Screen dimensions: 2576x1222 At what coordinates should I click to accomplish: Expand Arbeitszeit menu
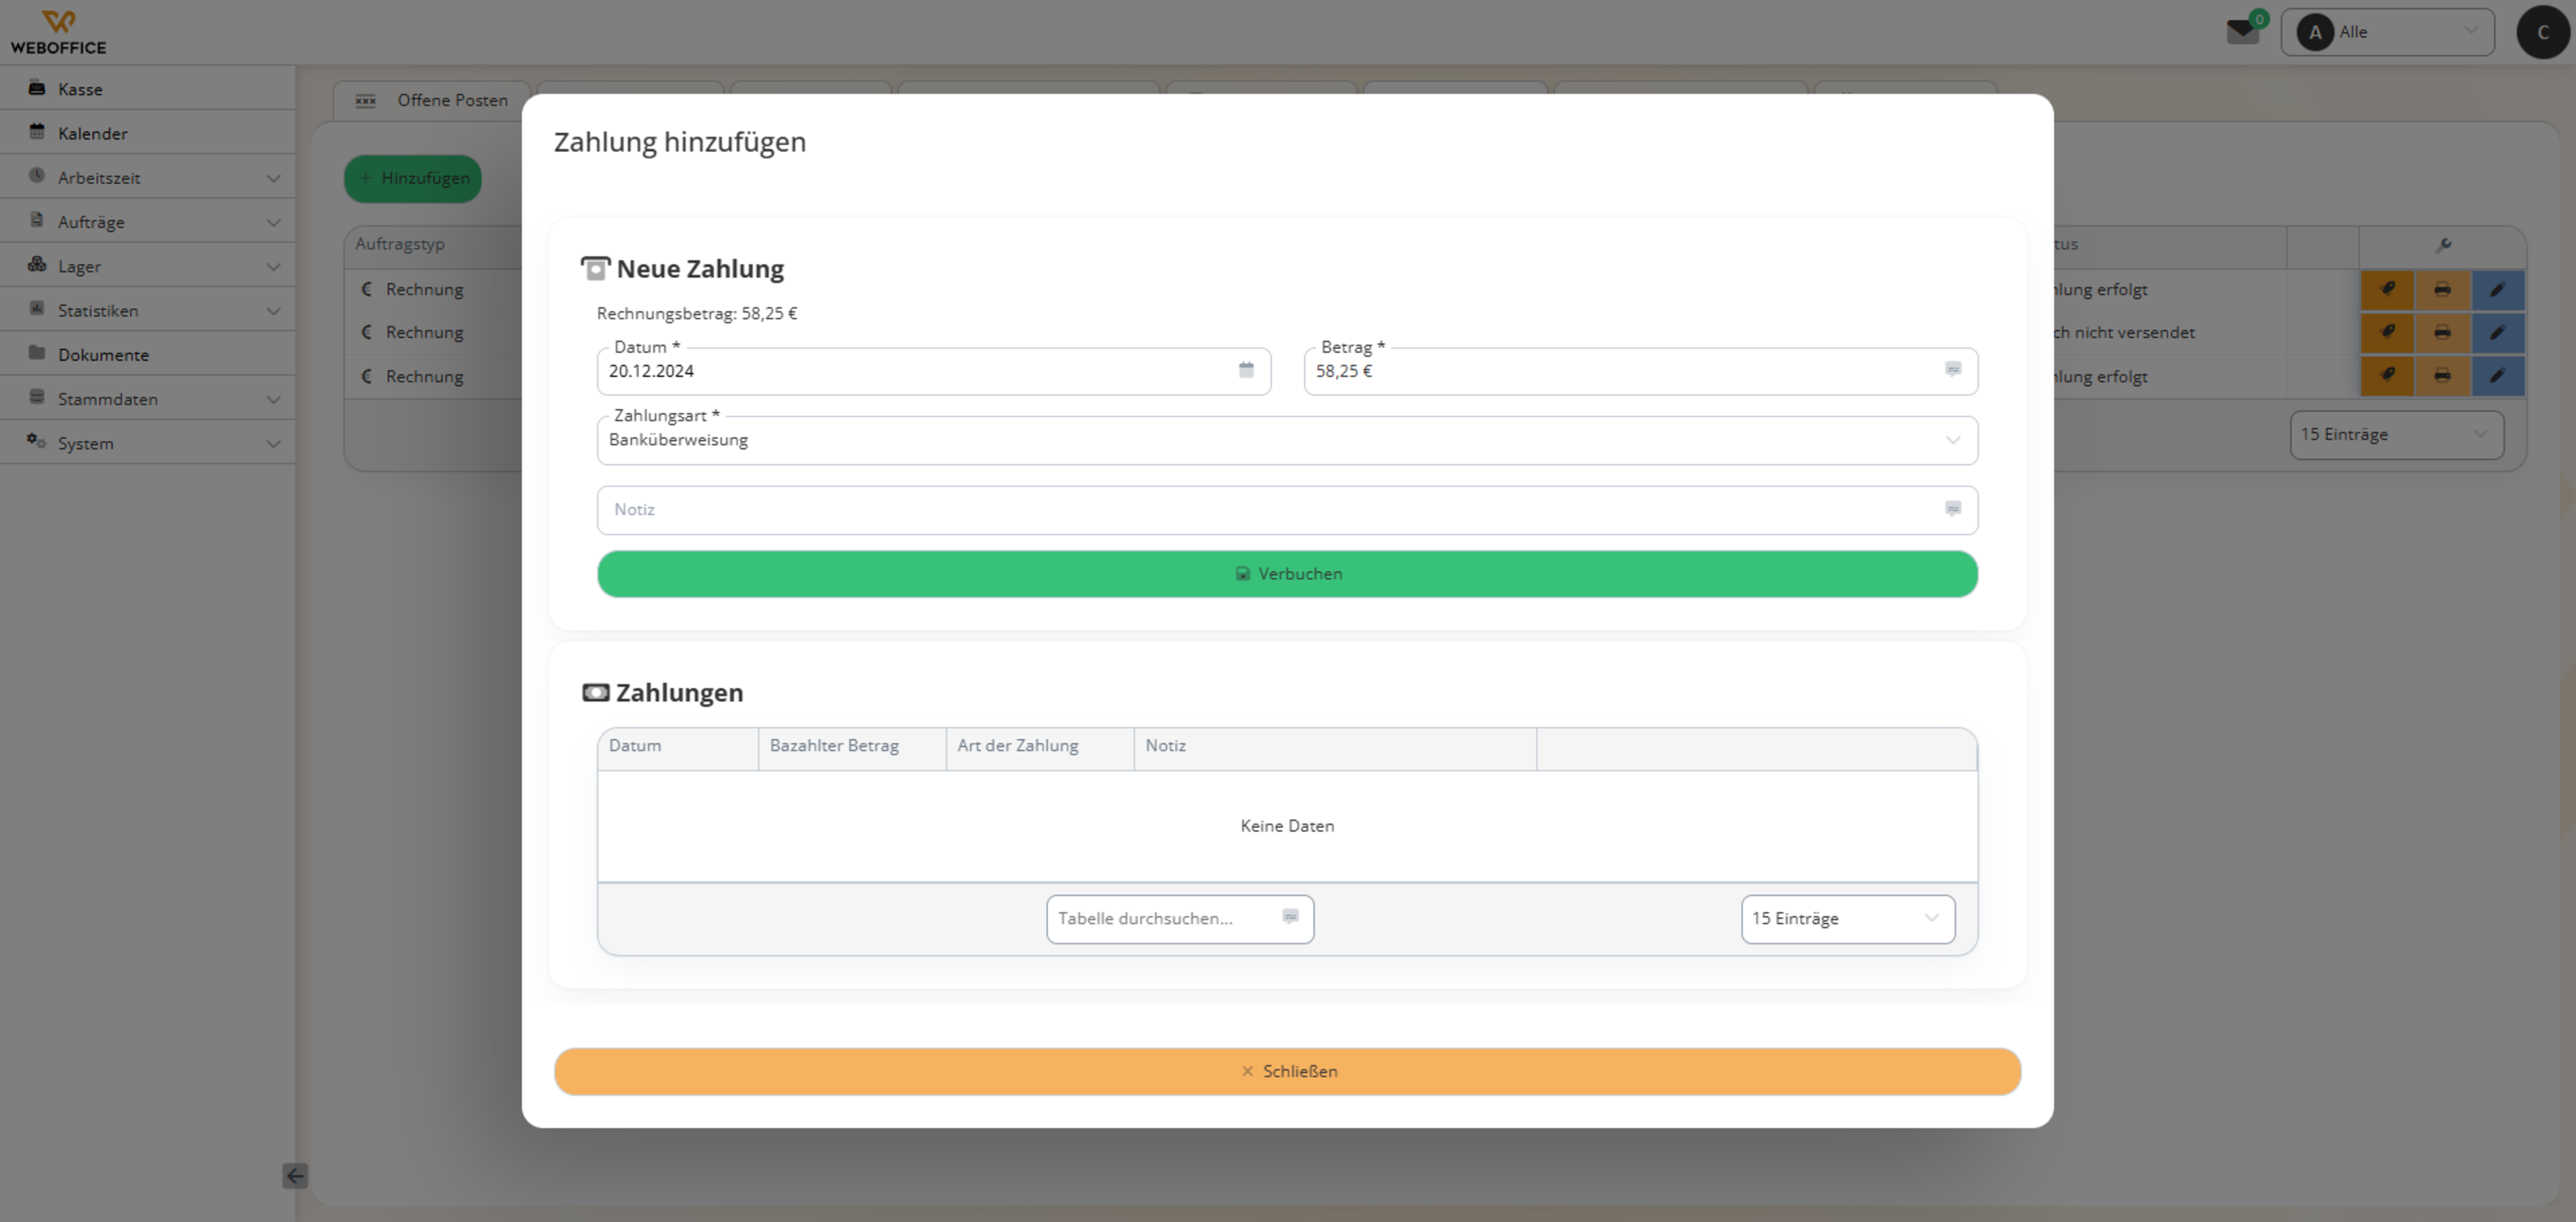[147, 177]
